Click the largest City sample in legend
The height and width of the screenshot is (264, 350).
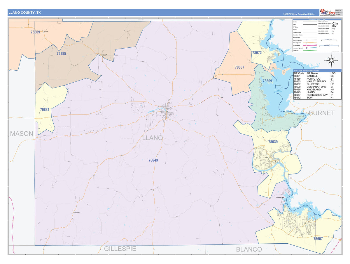(x=335, y=24)
